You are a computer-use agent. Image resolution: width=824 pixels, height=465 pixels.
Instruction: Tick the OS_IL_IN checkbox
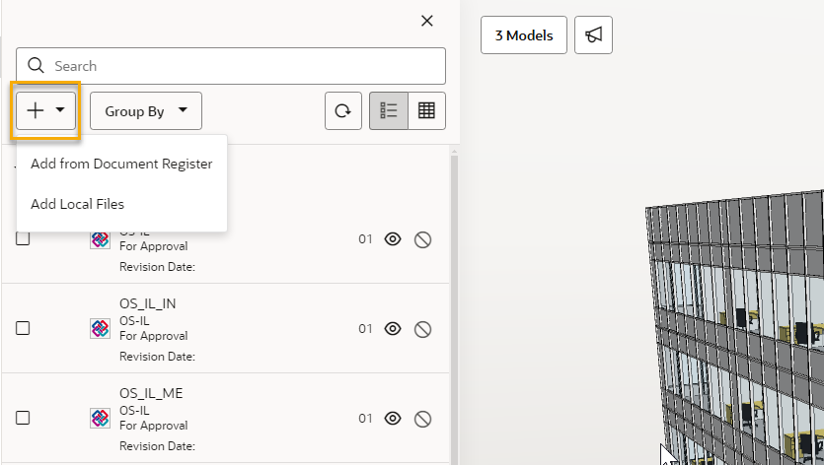(x=23, y=328)
